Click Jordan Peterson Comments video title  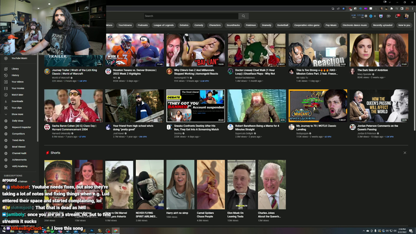pos(378,127)
